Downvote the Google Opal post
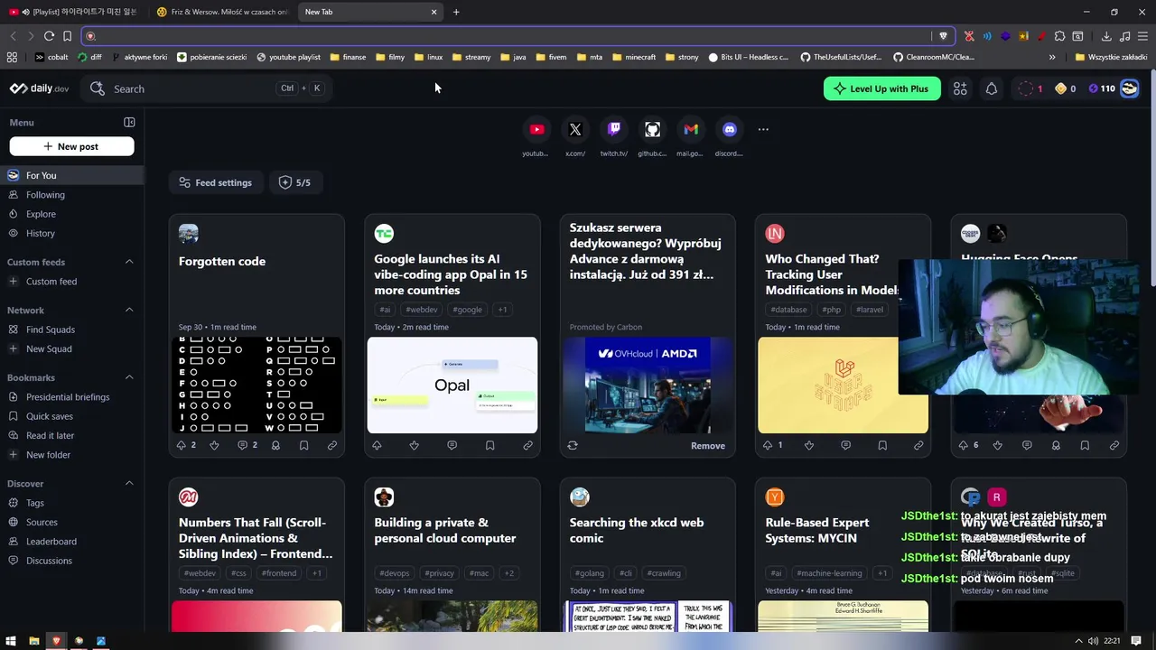 pyautogui.click(x=414, y=445)
